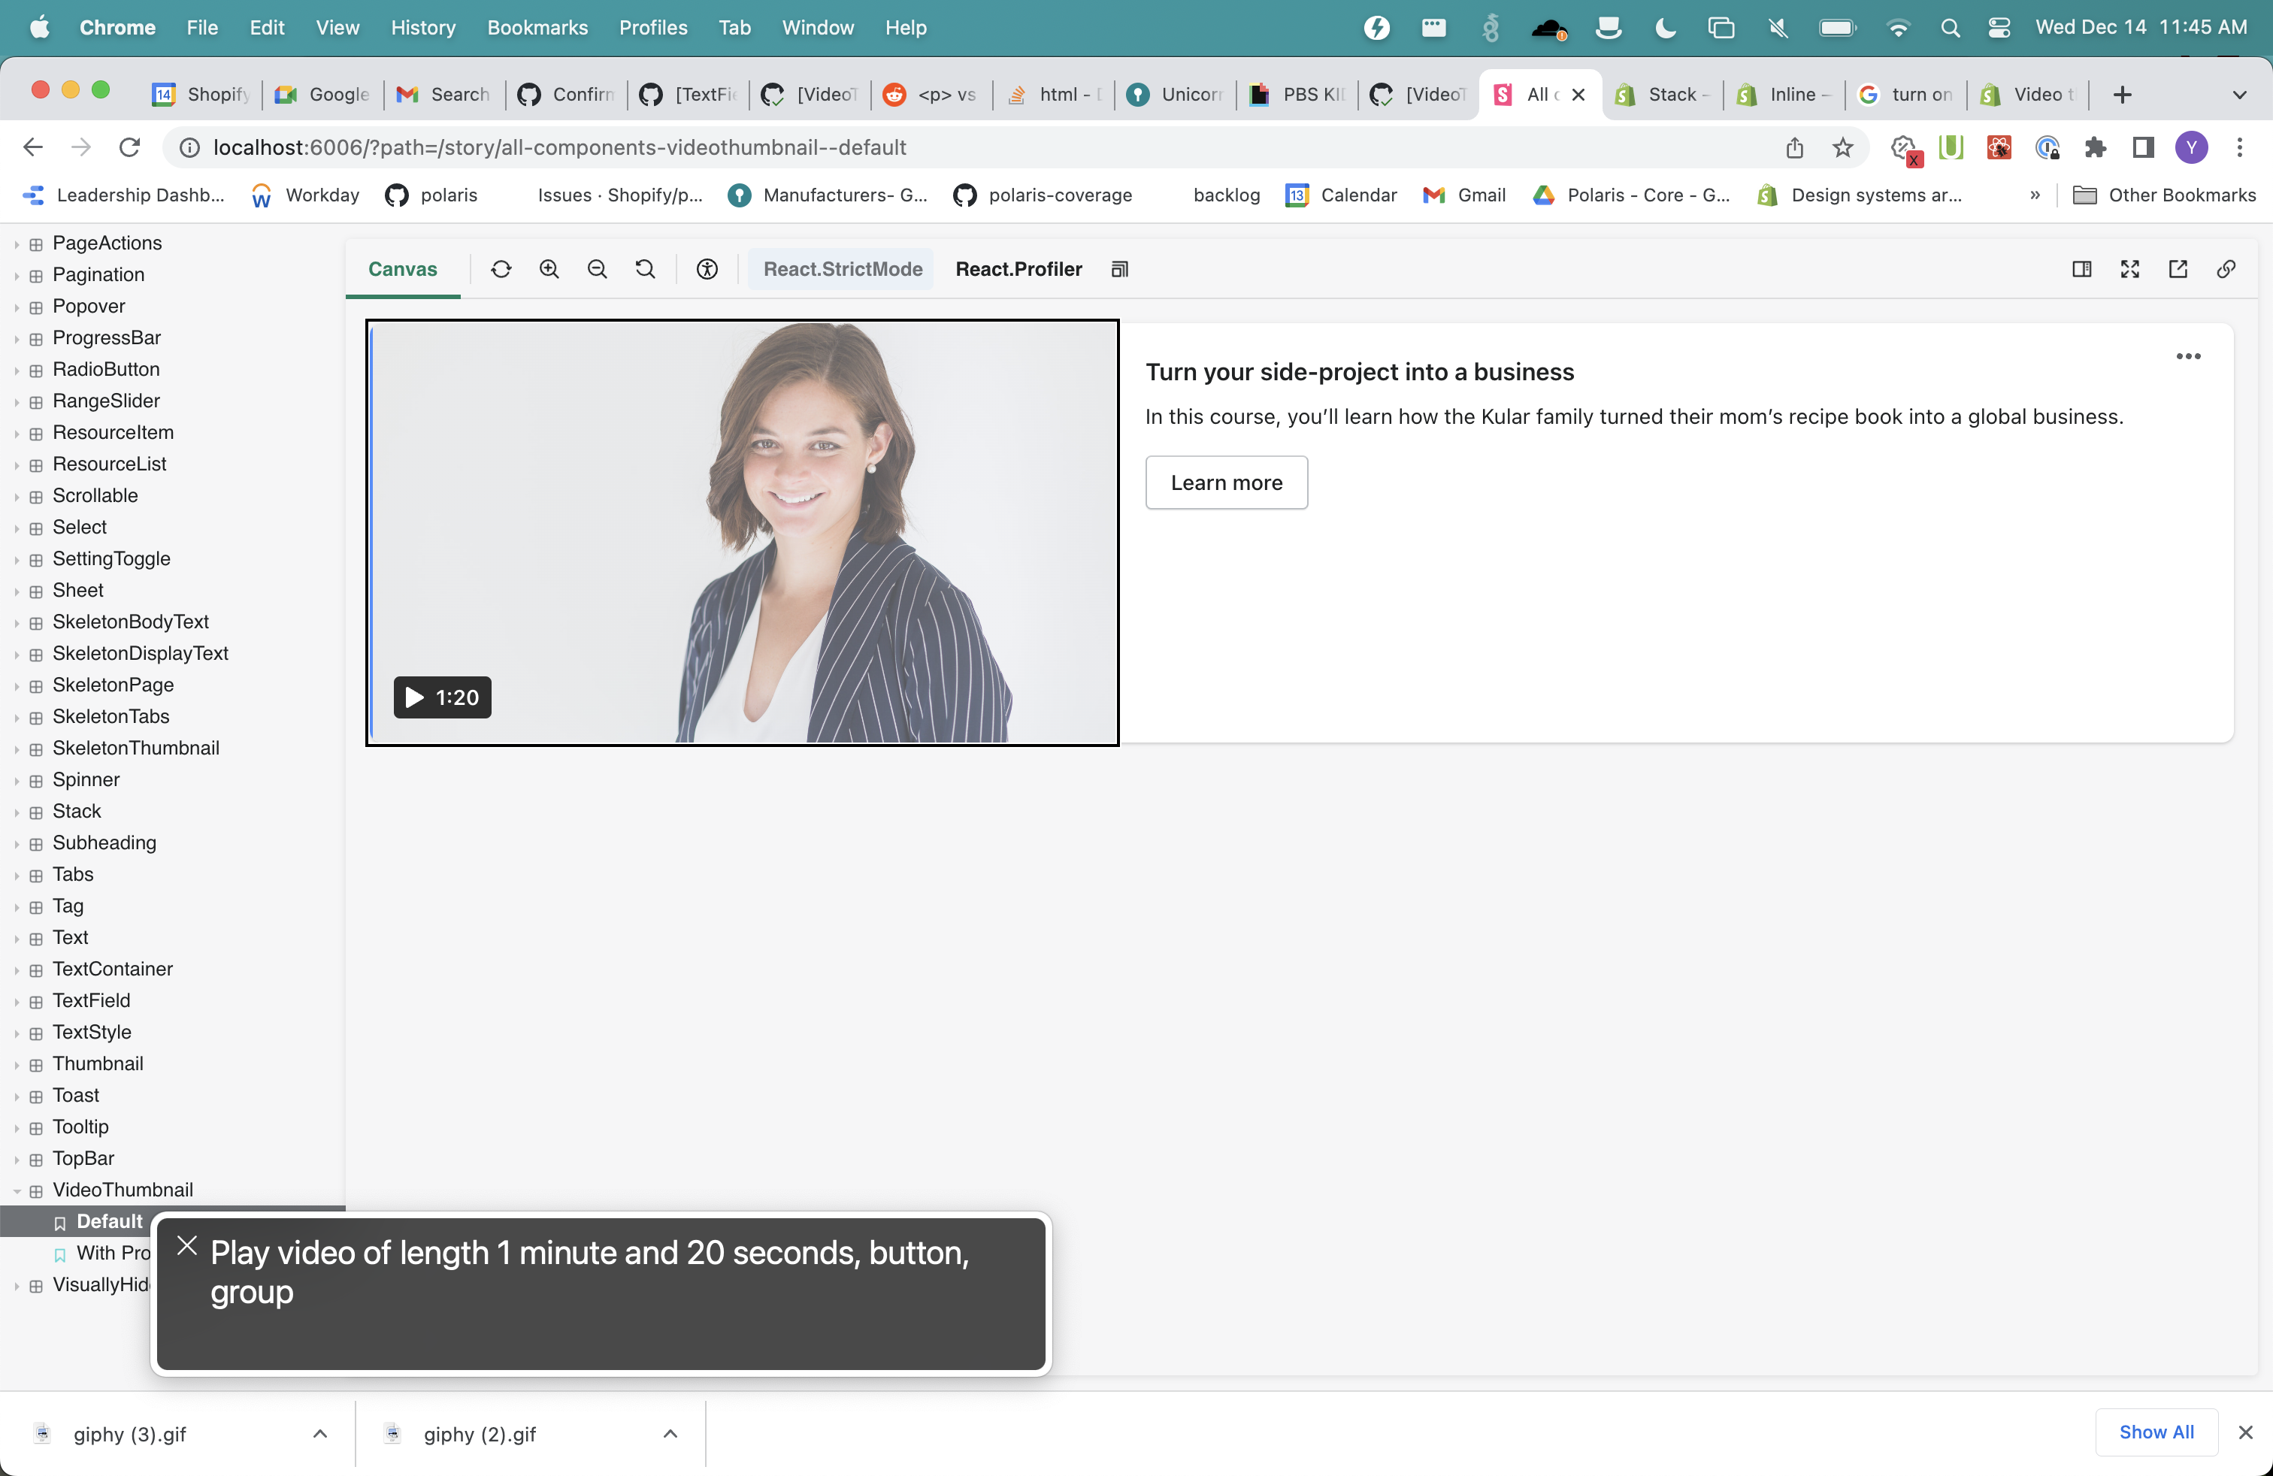Click the remount component icon in toolbar
Image resolution: width=2273 pixels, height=1476 pixels.
point(501,269)
